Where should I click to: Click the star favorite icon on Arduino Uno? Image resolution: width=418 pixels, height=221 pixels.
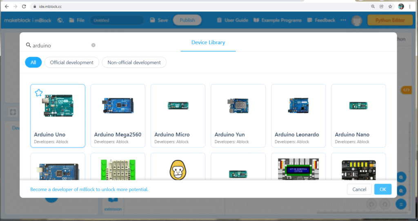click(38, 93)
